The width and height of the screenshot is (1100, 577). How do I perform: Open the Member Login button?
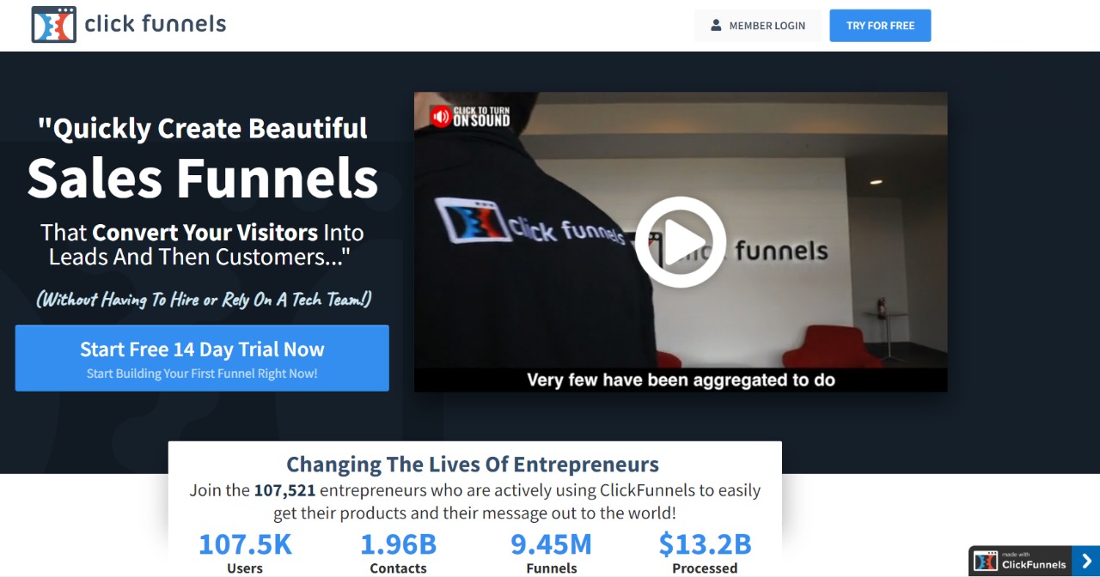tap(757, 26)
